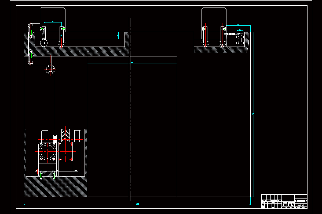Viewport: 322px width, 214px height.
Task: Select the large circular motor flange
Action: [47, 151]
